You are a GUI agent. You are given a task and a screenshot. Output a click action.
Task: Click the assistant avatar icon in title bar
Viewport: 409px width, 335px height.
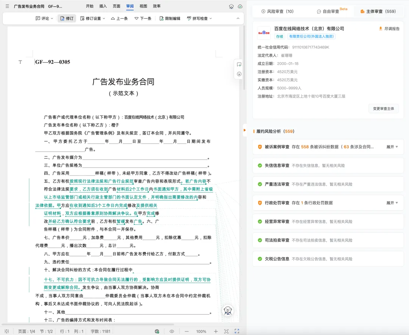[x=231, y=6]
